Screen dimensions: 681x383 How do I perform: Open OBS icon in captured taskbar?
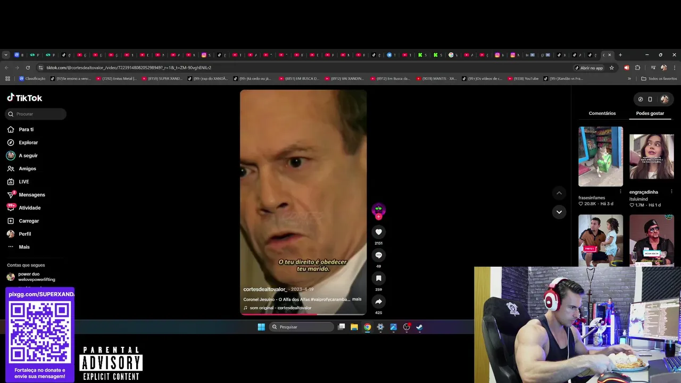click(x=406, y=327)
